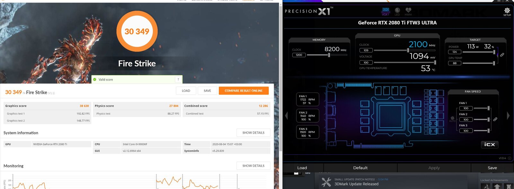Screen dimensions: 514x189
Task: Click the GeForce RTX 2080 Ti FTW3 ULTRA title
Action: (397, 23)
